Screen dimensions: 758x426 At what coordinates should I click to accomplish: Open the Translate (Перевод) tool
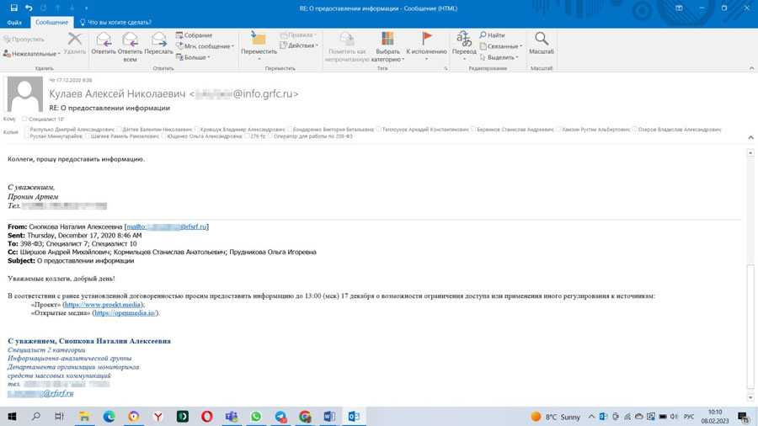[x=464, y=44]
